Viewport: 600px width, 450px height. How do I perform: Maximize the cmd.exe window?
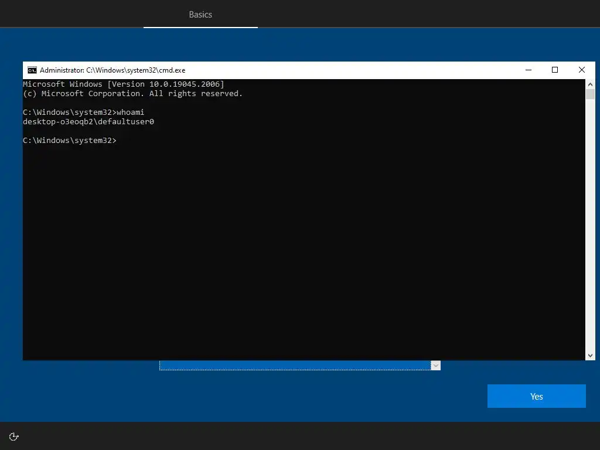tap(555, 70)
